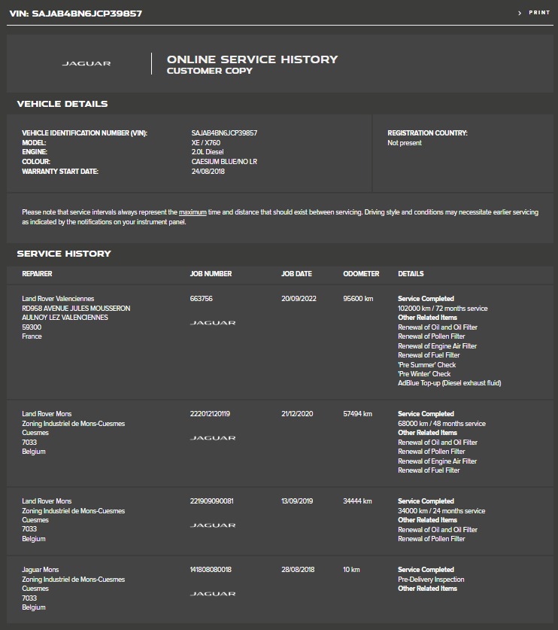Click odometer reading 95600 km

(x=358, y=299)
